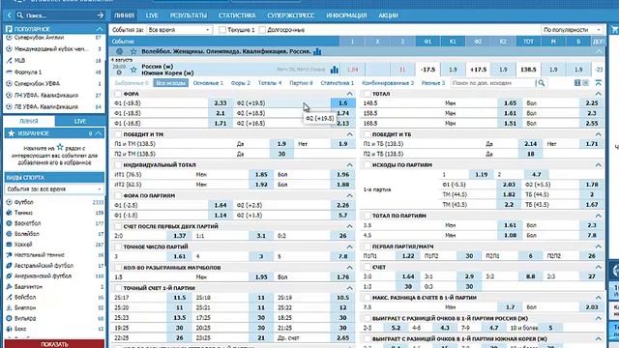The height and width of the screenshot is (348, 619).
Task: Select Бадминтон sport icon
Action: tap(9, 286)
